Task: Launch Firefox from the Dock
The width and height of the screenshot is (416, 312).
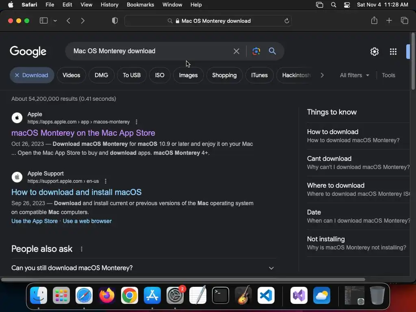Action: pos(107,295)
